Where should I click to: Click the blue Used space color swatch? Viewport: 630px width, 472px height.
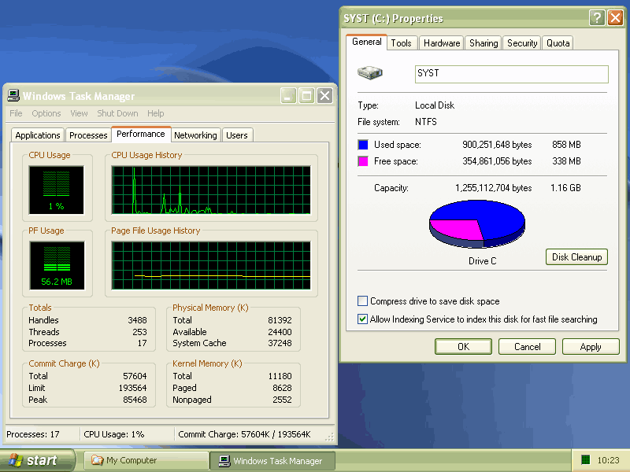tap(363, 145)
